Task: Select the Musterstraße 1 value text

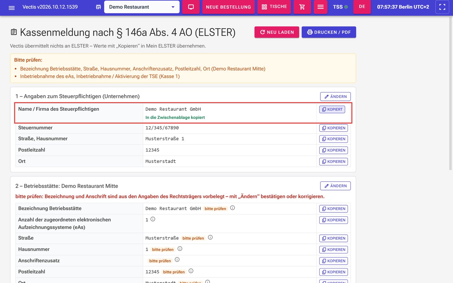Action: click(165, 139)
